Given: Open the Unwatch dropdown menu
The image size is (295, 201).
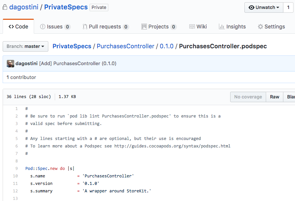Looking at the screenshot, I should click(x=264, y=7).
